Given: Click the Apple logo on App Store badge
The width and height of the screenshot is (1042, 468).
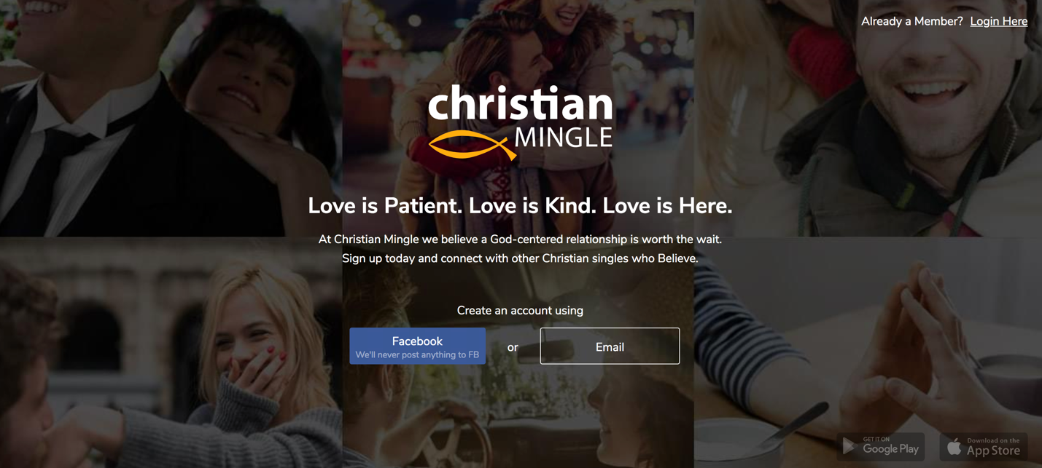Looking at the screenshot, I should [954, 446].
